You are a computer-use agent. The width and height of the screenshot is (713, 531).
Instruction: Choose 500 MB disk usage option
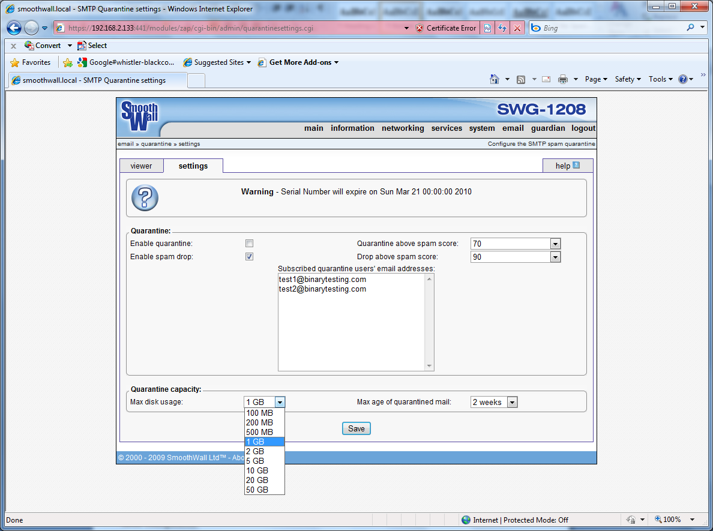[264, 432]
